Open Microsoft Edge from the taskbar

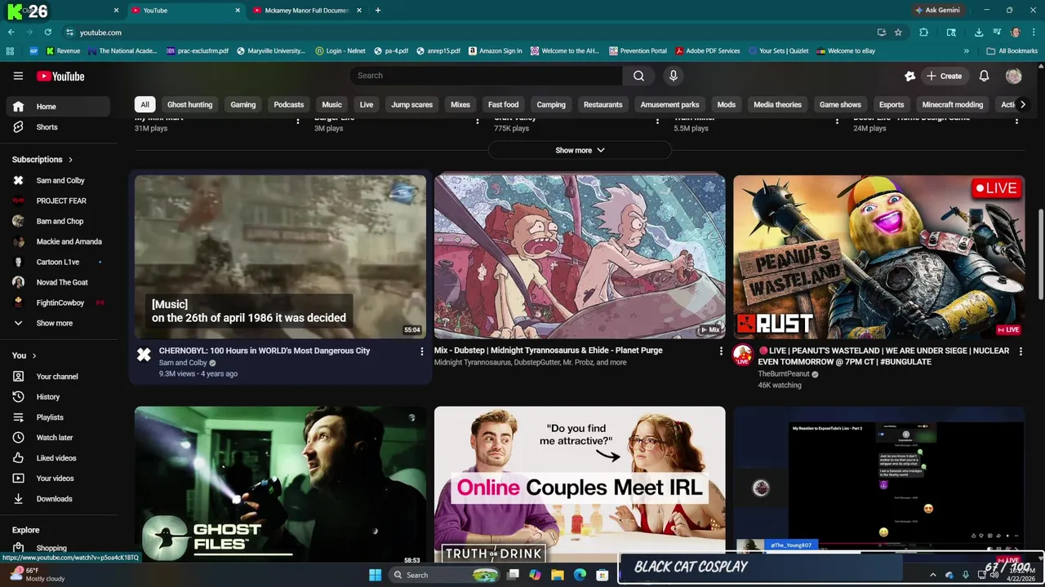pos(580,575)
